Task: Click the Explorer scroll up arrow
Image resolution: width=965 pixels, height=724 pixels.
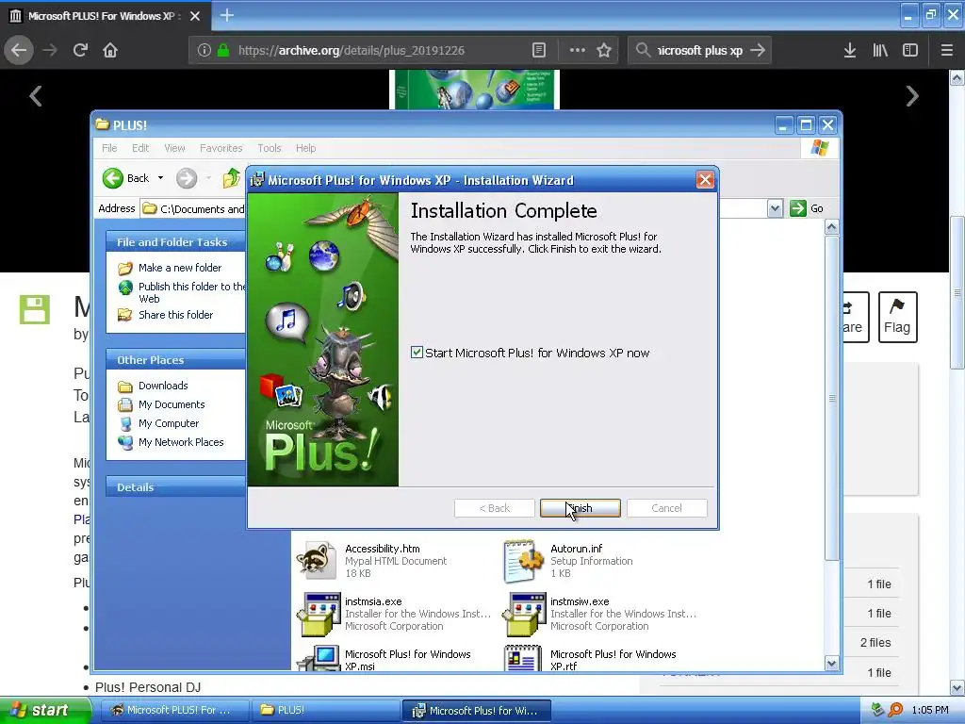Action: (831, 227)
